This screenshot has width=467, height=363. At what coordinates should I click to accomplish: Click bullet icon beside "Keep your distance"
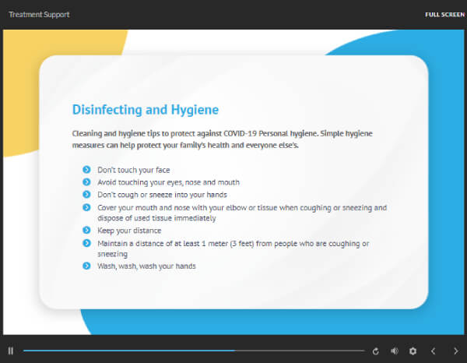click(86, 231)
